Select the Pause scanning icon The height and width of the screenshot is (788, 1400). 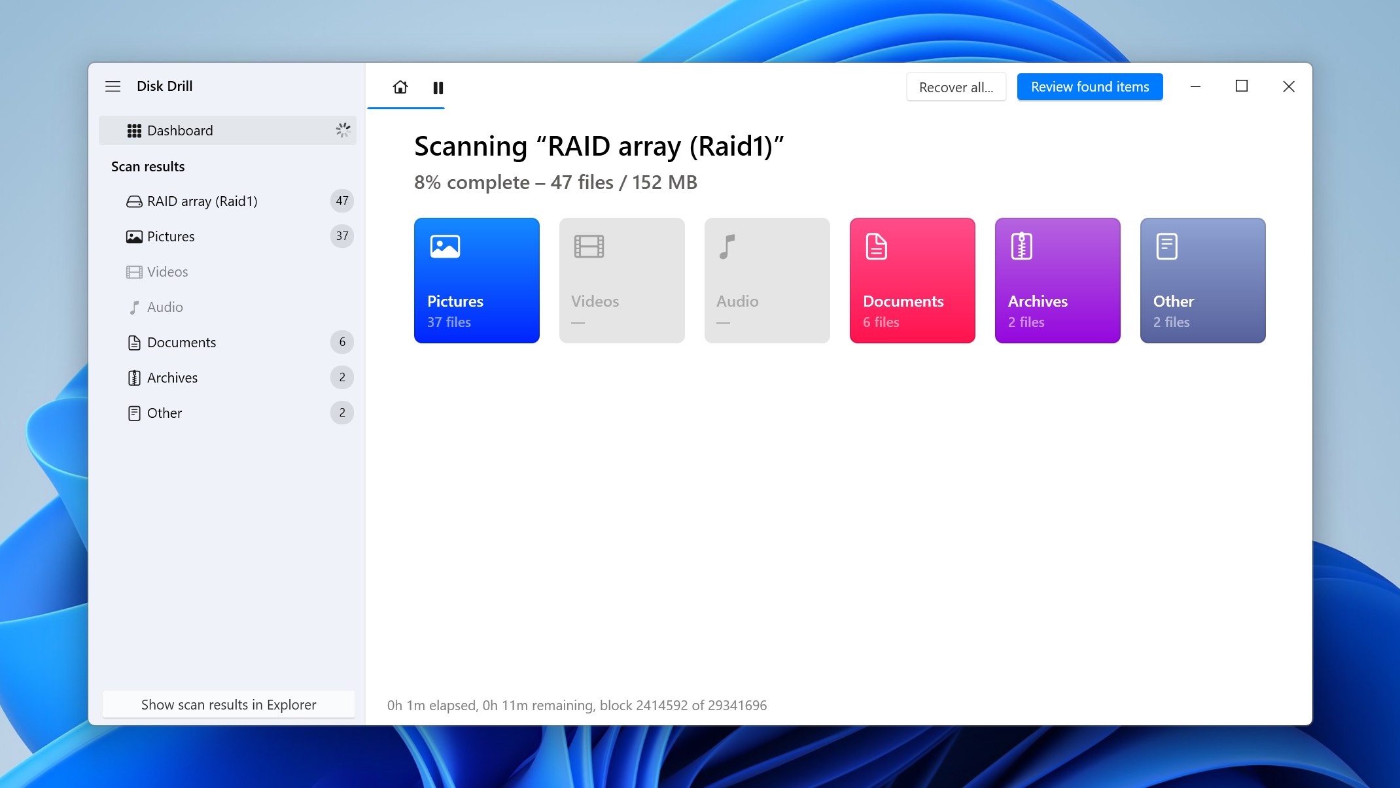click(438, 87)
